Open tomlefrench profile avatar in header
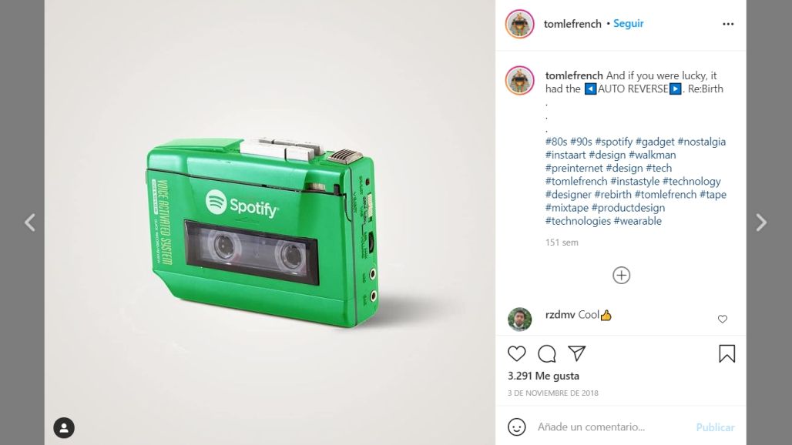This screenshot has height=445, width=792. click(x=520, y=24)
